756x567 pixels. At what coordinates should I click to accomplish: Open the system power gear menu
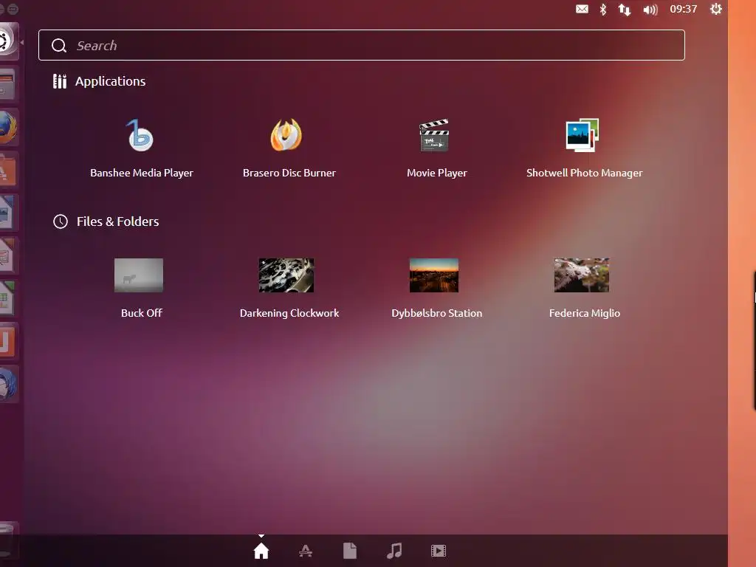716,9
